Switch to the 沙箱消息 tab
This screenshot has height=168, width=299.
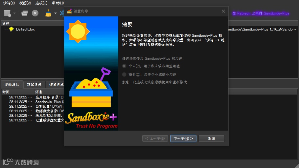(x=12, y=84)
